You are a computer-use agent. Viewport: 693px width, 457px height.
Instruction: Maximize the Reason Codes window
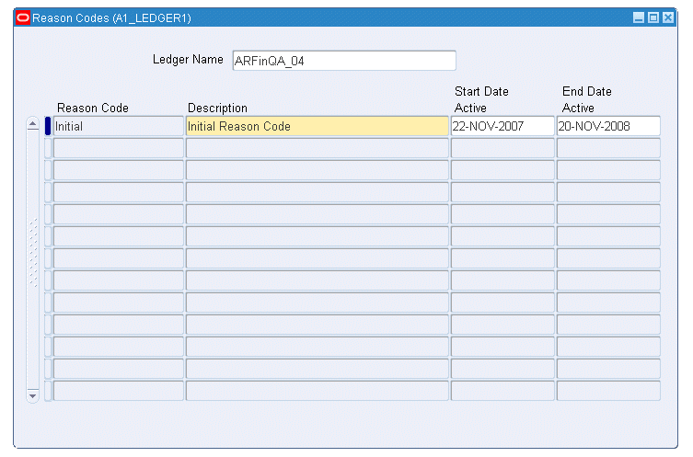pos(653,17)
